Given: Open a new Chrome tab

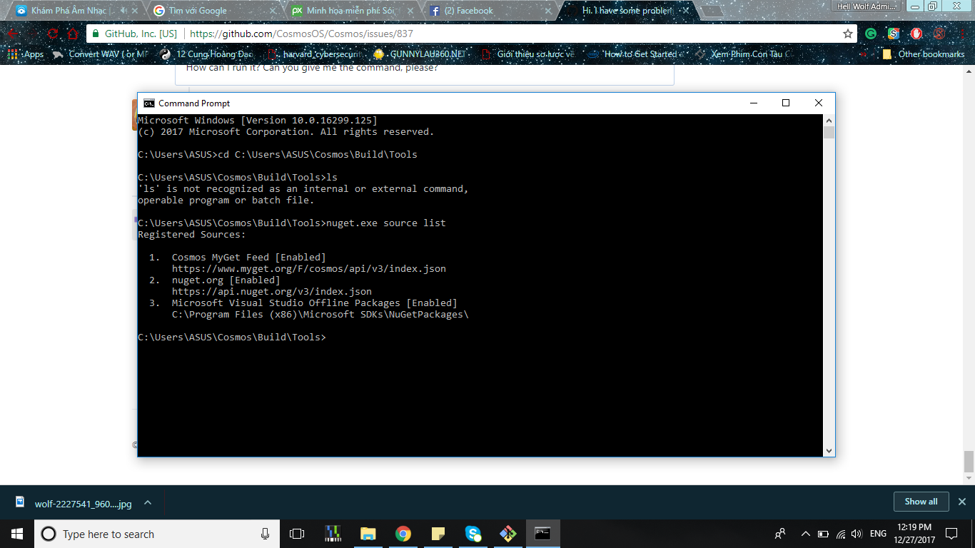Looking at the screenshot, I should point(712,11).
